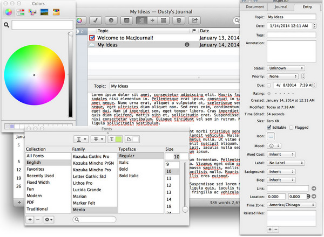Toggle the Editable checkbox
Screen dimensions: 324x237
(269, 127)
